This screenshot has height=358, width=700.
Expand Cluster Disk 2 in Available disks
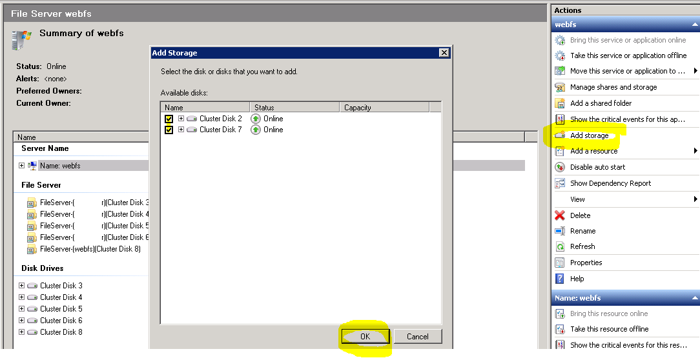[181, 119]
